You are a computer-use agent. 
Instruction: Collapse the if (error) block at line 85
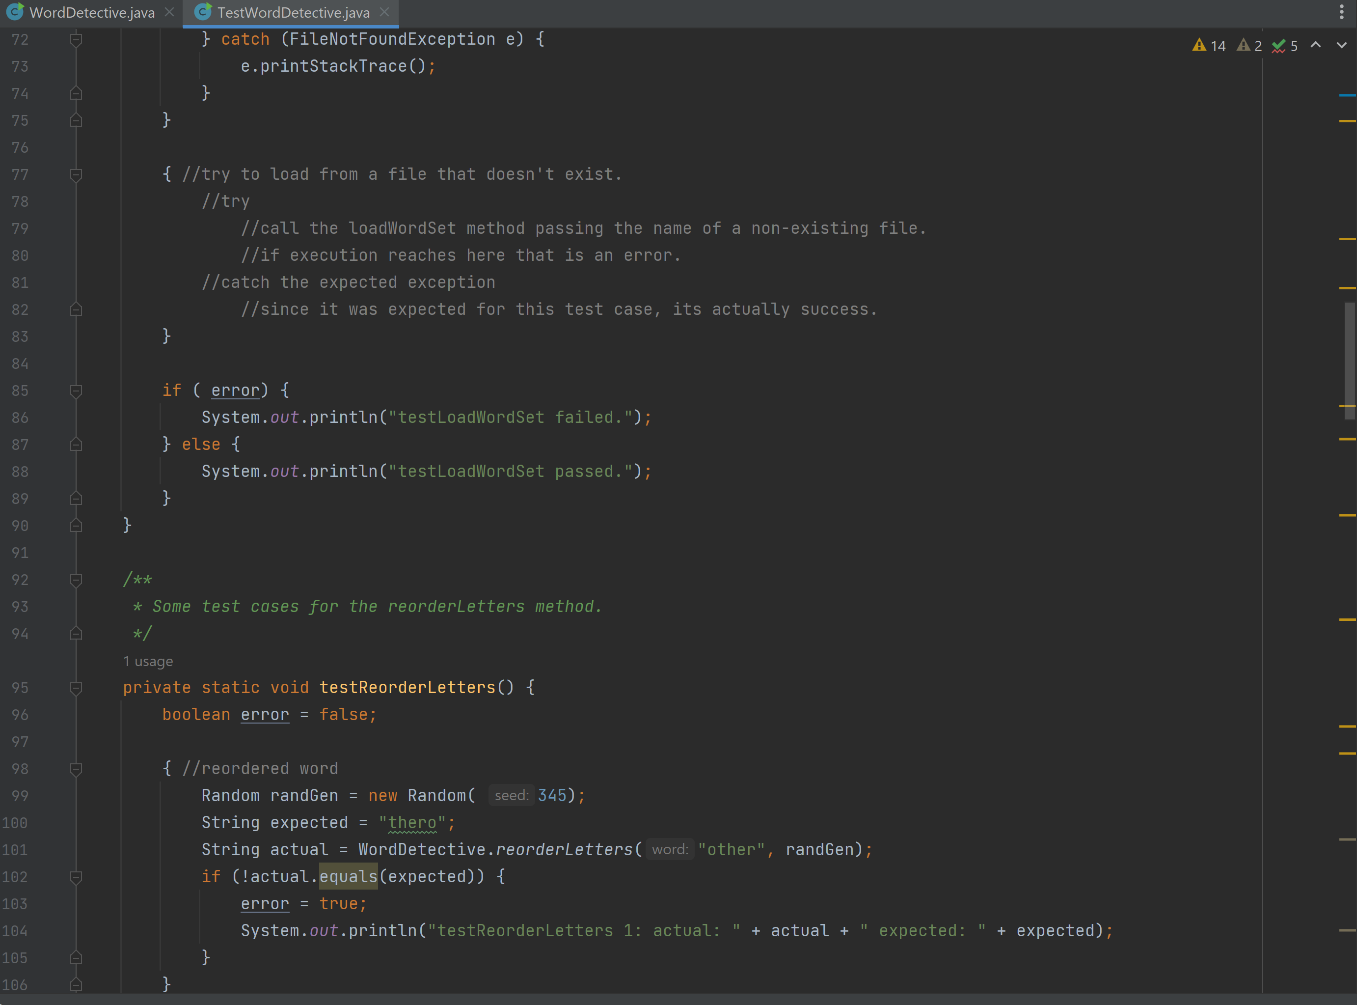(76, 391)
